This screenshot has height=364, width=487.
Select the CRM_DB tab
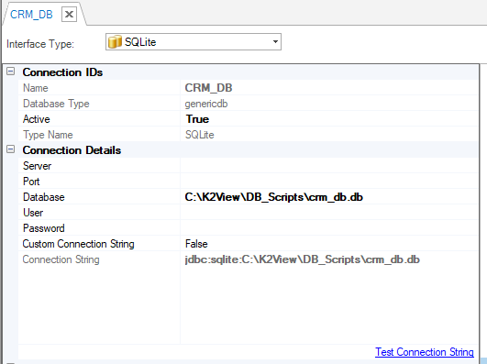tap(31, 15)
